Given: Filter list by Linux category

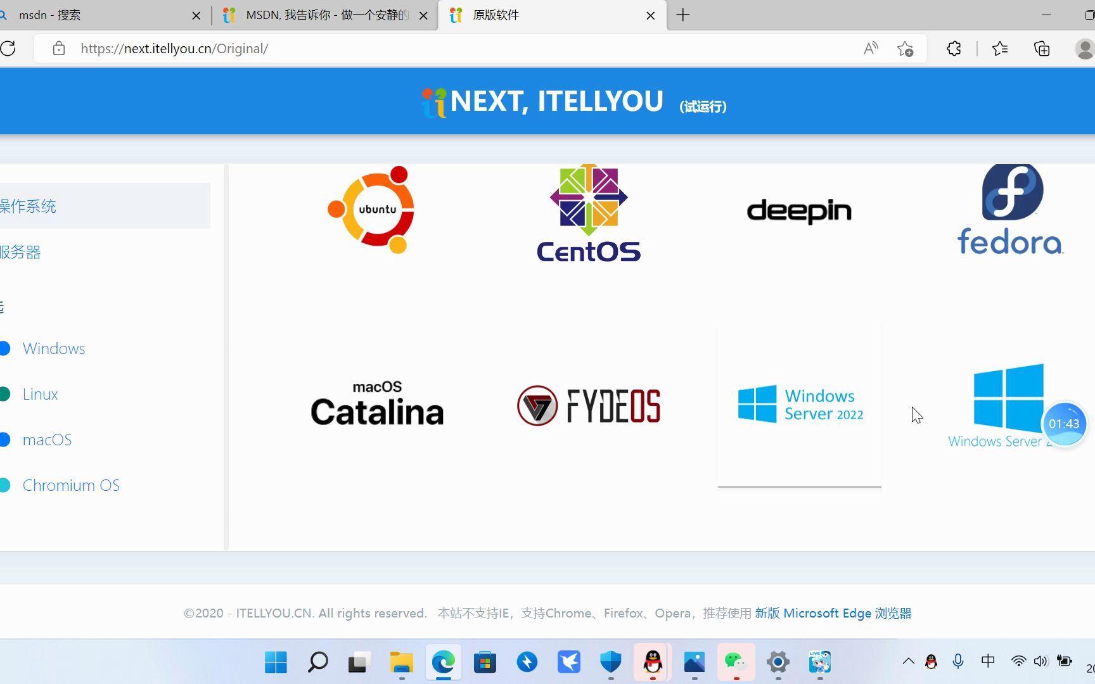Looking at the screenshot, I should (40, 394).
